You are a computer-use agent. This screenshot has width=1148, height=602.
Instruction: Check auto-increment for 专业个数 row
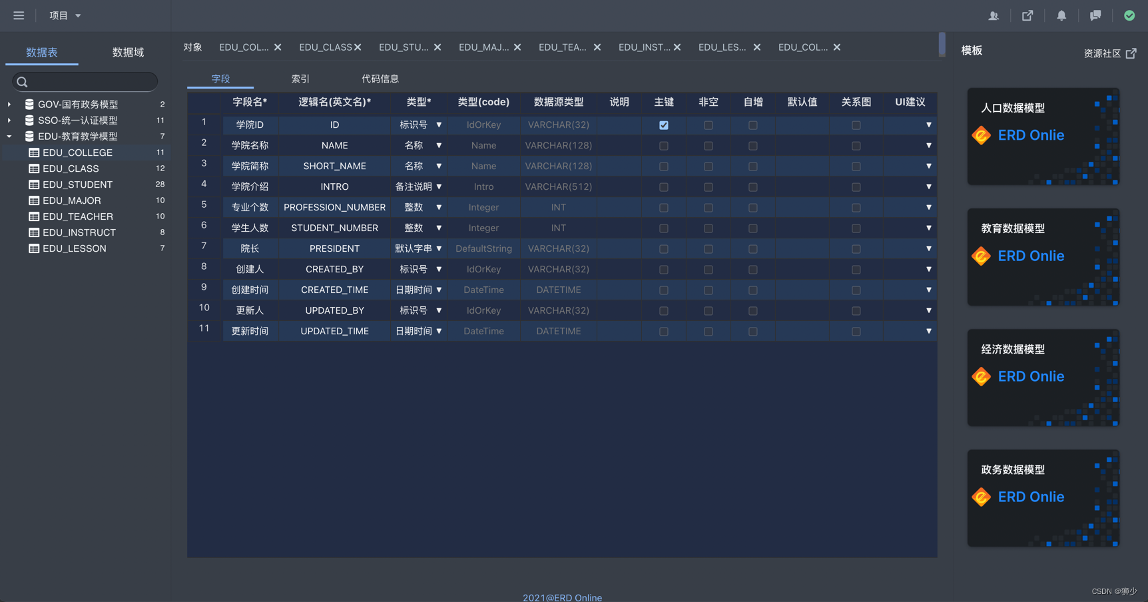(753, 208)
